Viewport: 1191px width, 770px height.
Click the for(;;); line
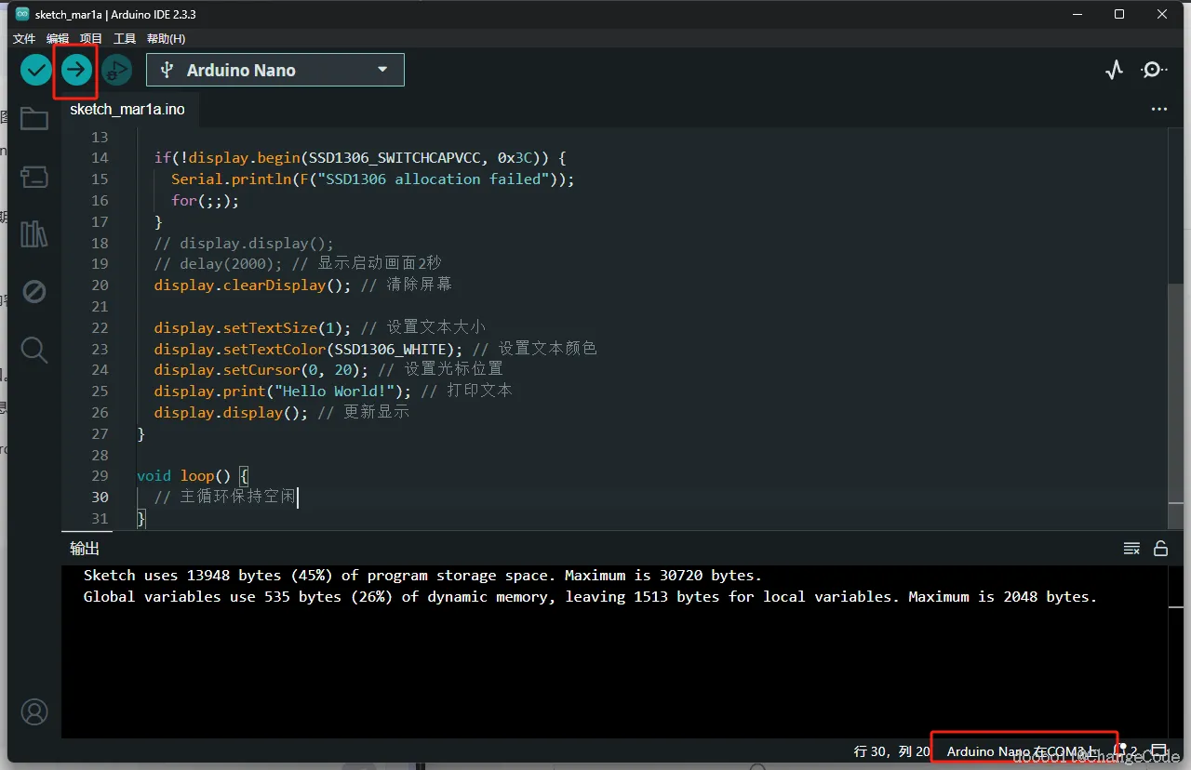pyautogui.click(x=205, y=201)
